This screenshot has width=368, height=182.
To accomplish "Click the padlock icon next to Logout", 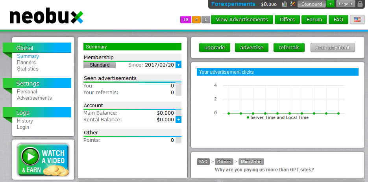I will tap(360, 4).
